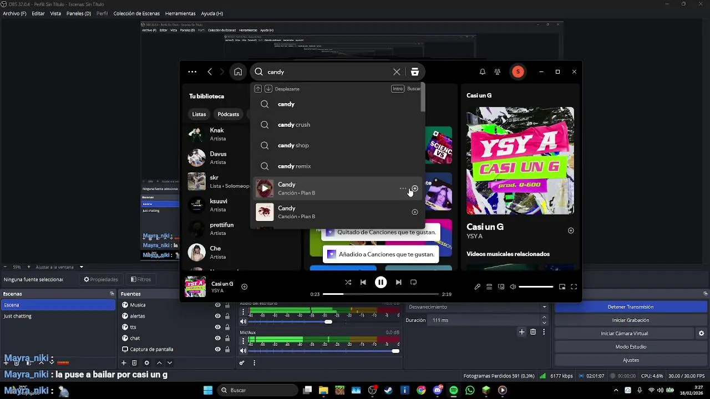
Task: Move the source up in Fuentes
Action: (159, 363)
